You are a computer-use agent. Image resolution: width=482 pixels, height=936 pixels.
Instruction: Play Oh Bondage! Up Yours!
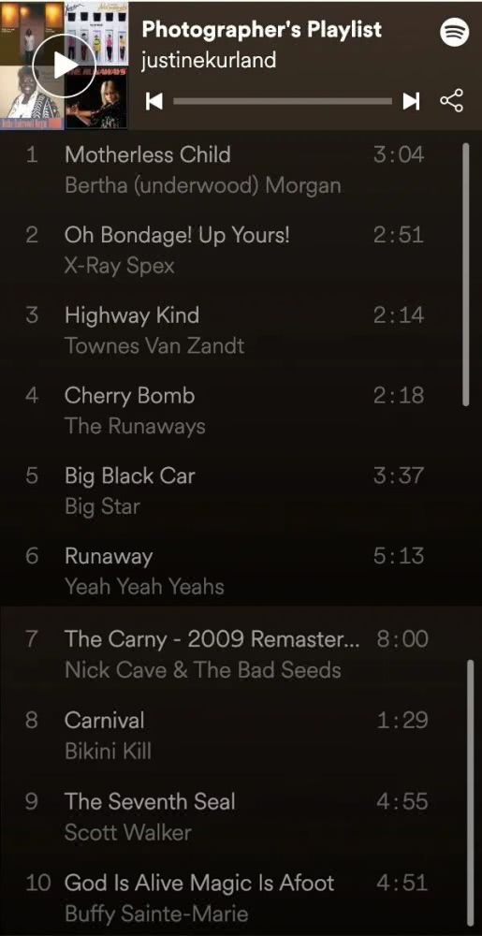coord(226,250)
